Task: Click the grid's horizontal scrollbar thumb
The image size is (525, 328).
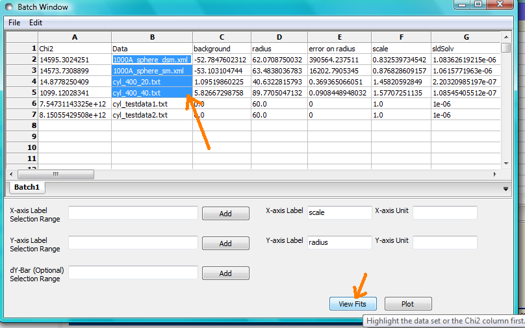Action: [56, 174]
